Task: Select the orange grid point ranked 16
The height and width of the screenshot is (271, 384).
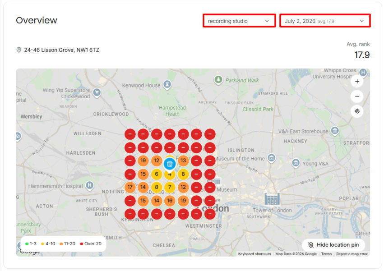Action: [x=170, y=201]
